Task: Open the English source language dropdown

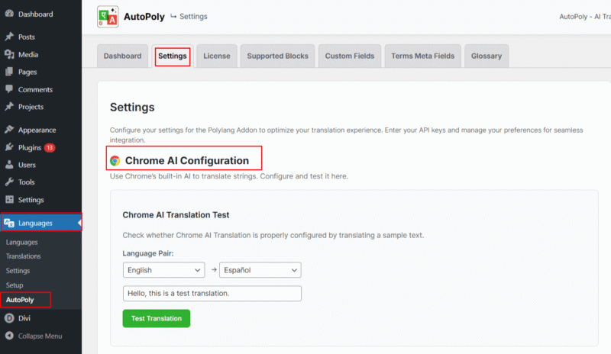Action: tap(163, 270)
